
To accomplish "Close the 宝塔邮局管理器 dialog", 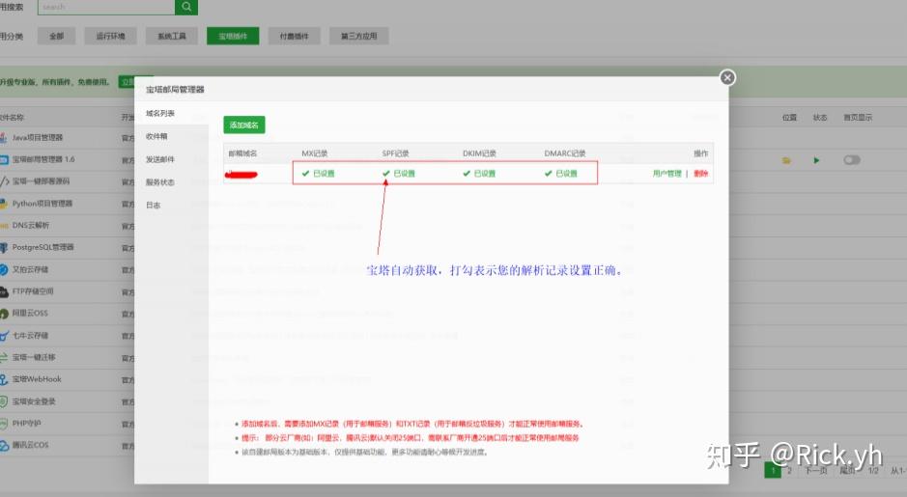I will pos(727,77).
